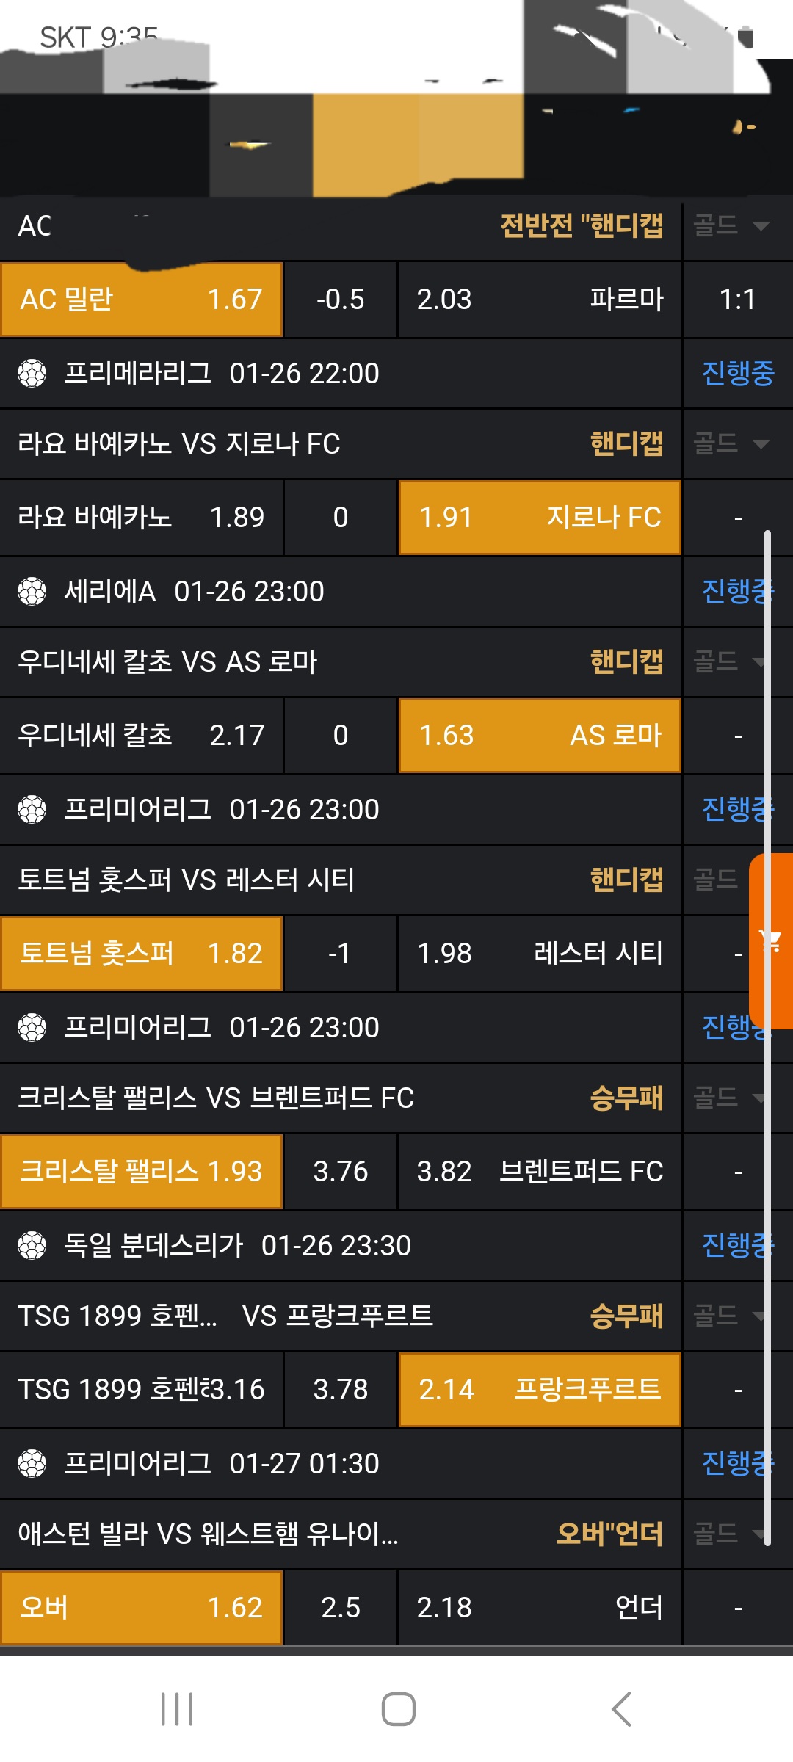Toggle AC 밀란 1.67 bet selection

pyautogui.click(x=141, y=300)
